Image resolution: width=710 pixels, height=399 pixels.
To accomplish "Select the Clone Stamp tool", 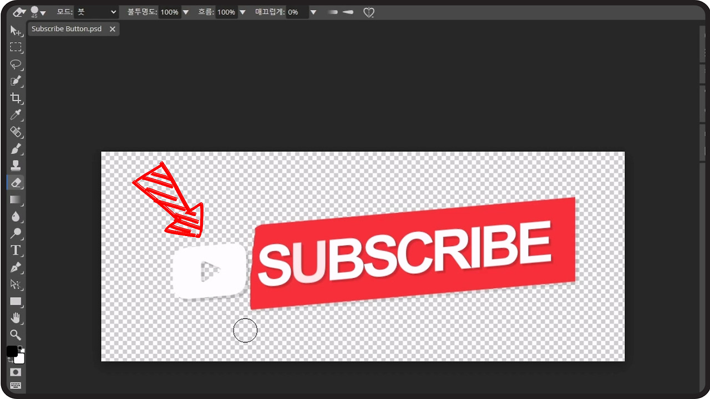I will [x=16, y=166].
